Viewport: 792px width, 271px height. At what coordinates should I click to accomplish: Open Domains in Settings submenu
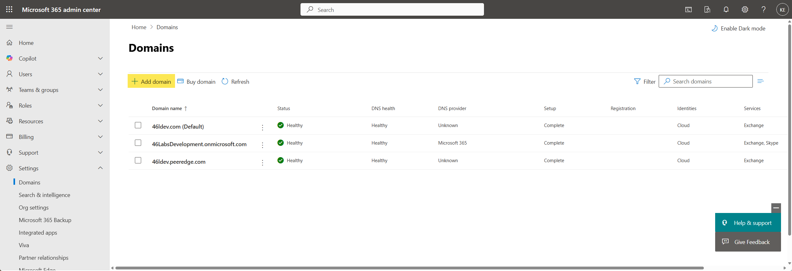[x=29, y=183]
